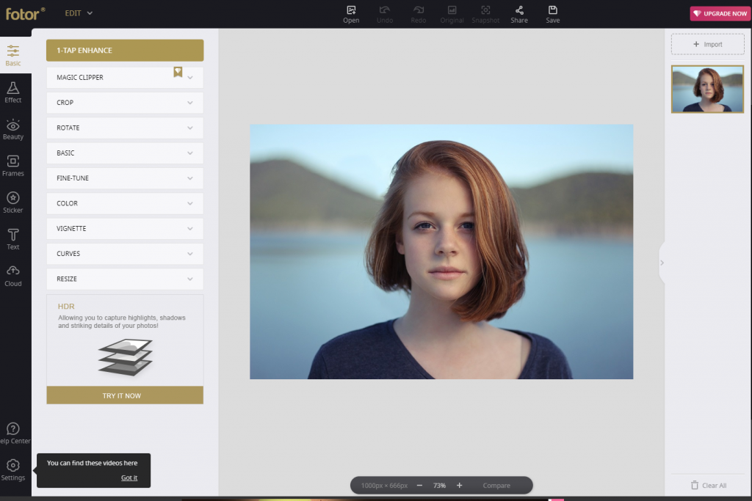
Task: Expand the Fine-Tune section
Action: (x=125, y=178)
